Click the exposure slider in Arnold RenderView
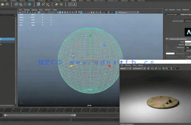 (x=171, y=68)
